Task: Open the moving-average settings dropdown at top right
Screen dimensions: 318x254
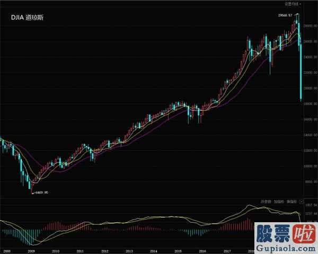Action: point(293,4)
